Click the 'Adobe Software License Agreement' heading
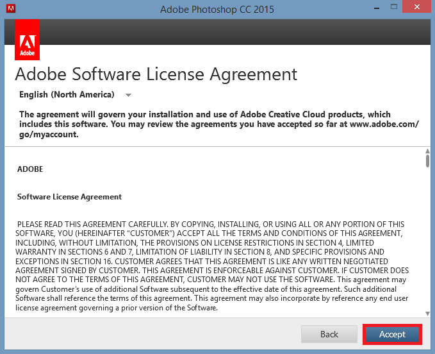This screenshot has height=354, width=435. [156, 74]
